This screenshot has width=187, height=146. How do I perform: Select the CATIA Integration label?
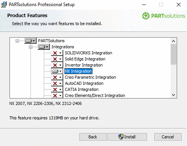82,89
